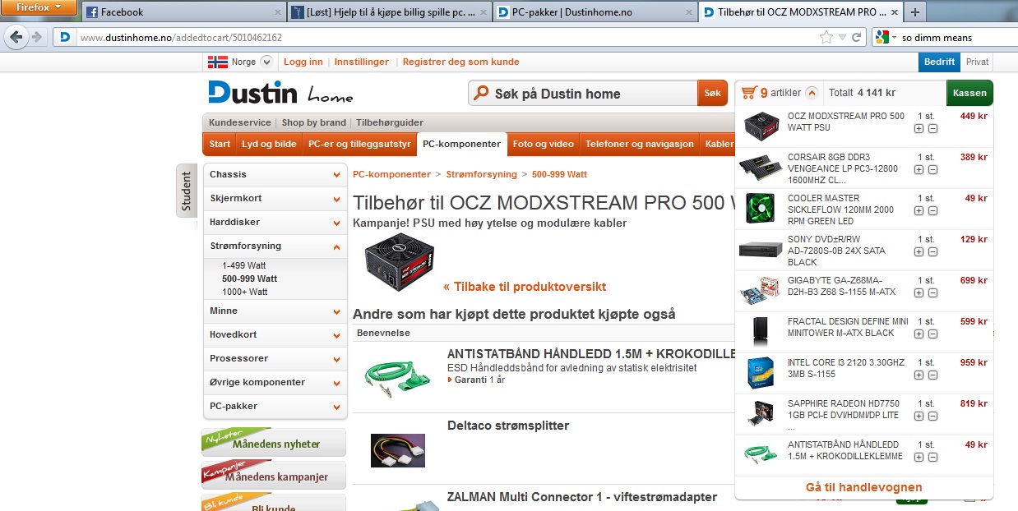Screen dimensions: 1018x511
Task: Increase quantity of Corsair 8GB DDR3
Action: point(919,170)
